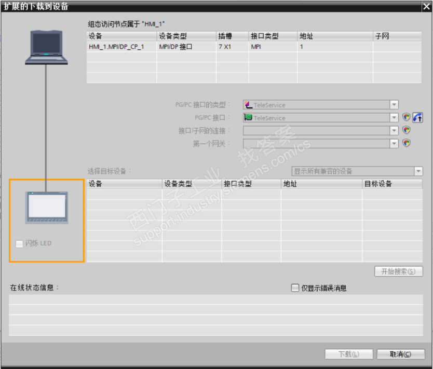Viewport: 433px width, 369px height.
Task: Enable the 仅显示错误消息 checkbox
Action: (295, 288)
